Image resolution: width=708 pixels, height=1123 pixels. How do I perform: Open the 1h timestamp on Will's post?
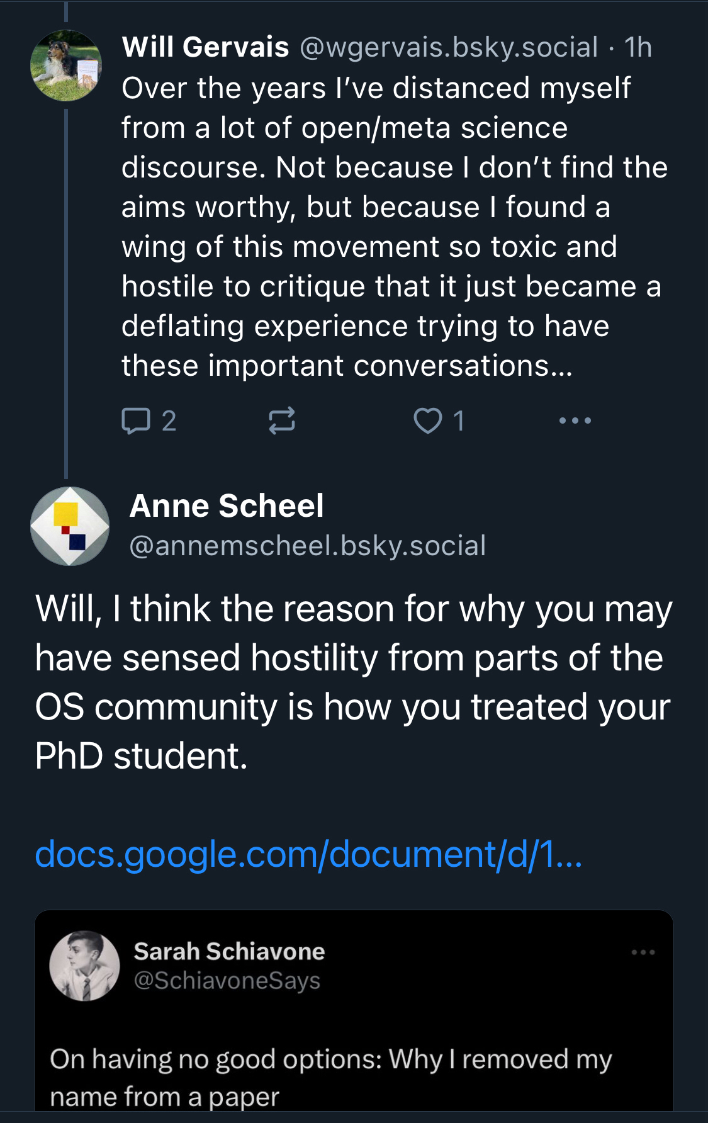(638, 47)
